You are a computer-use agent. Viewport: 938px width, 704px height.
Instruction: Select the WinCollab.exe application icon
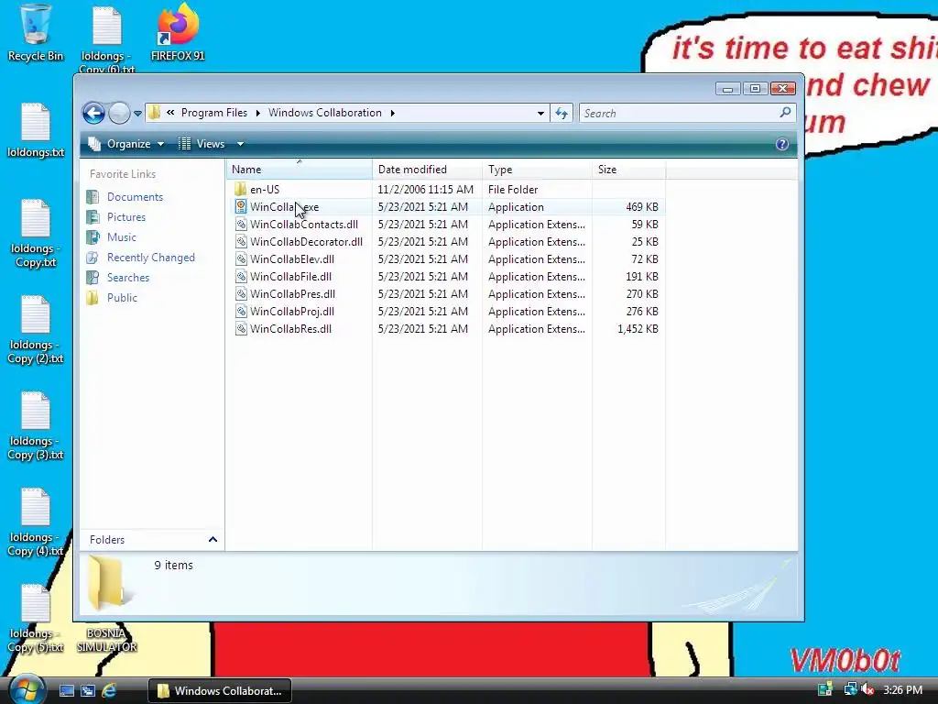coord(241,206)
